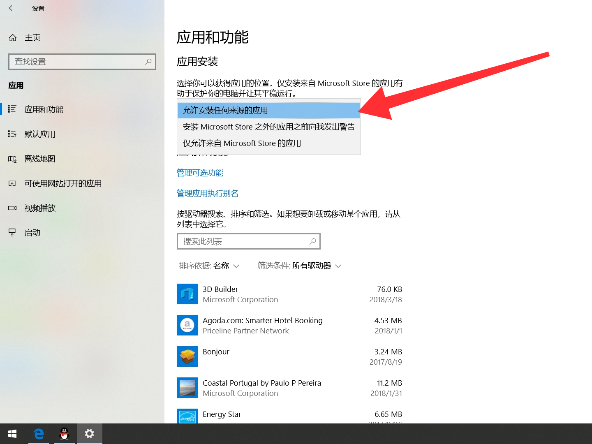This screenshot has height=444, width=592.
Task: Go back with the back arrow
Action: click(x=12, y=8)
